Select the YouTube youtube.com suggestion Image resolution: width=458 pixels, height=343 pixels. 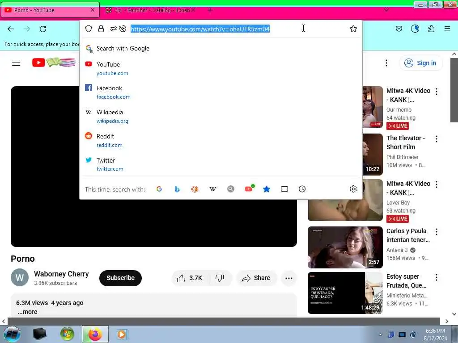click(221, 68)
